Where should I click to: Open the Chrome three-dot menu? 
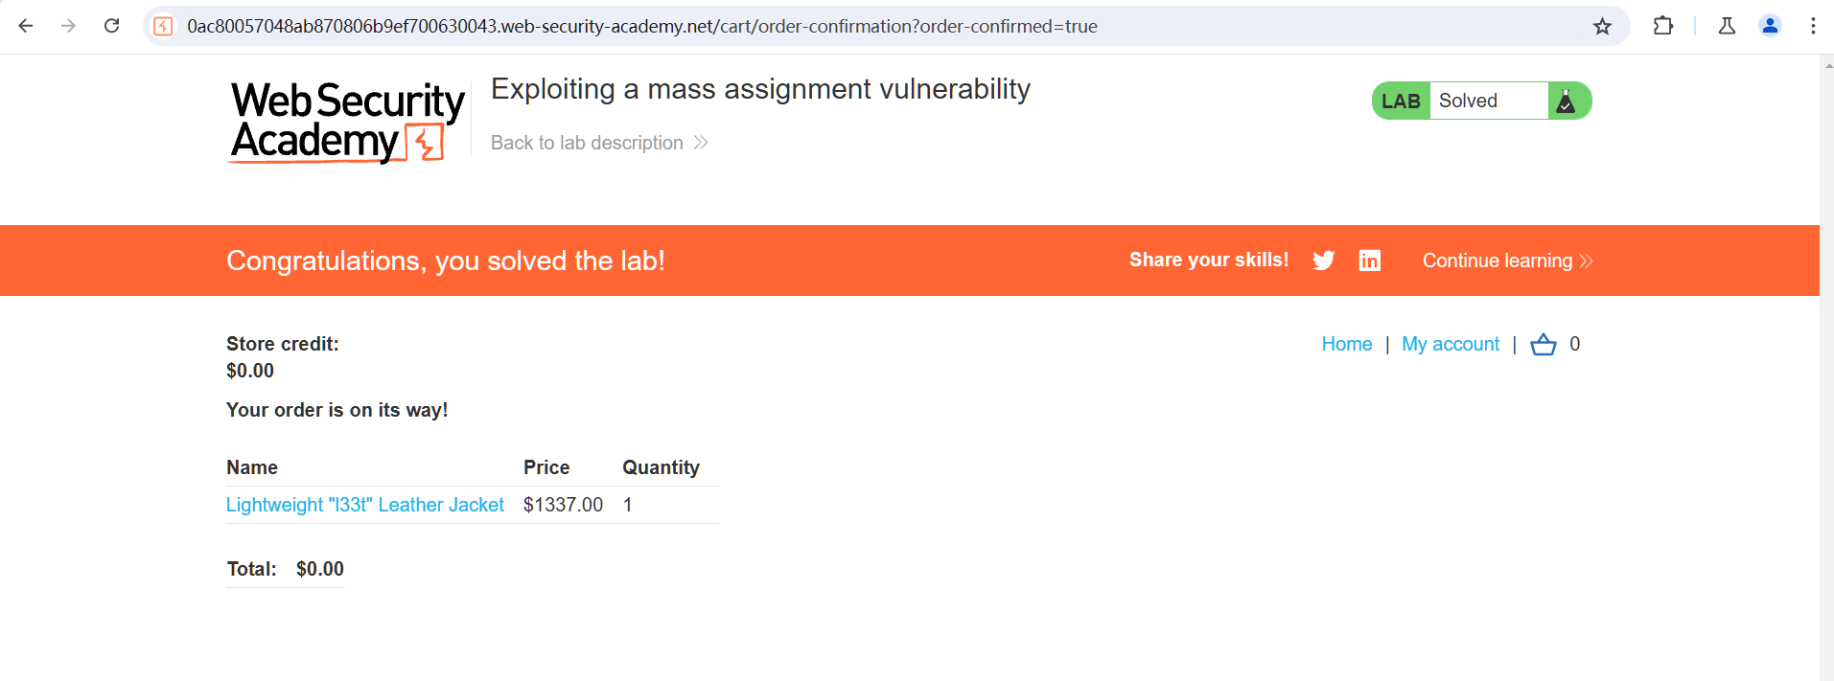[x=1813, y=26]
